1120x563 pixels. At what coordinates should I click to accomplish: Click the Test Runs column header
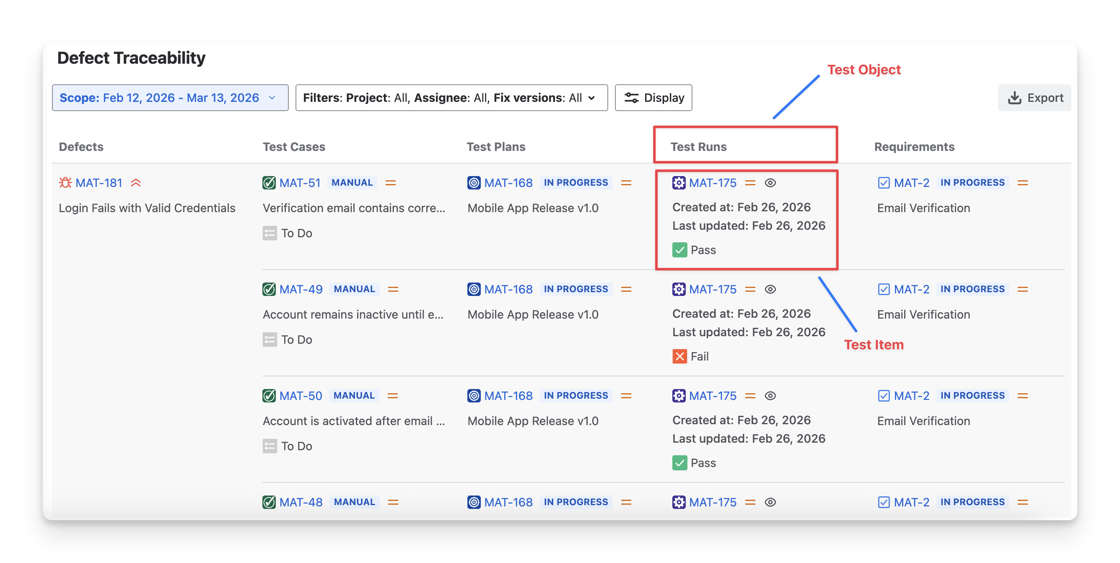(x=698, y=147)
